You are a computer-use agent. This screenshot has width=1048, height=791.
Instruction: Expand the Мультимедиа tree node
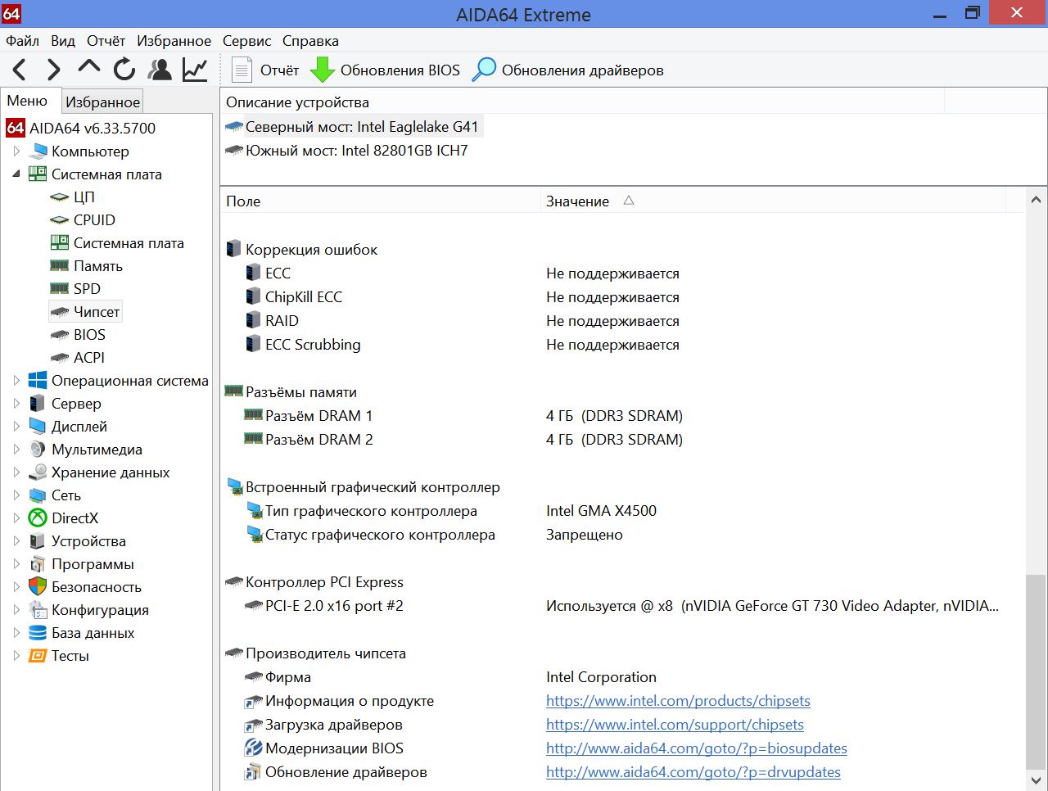coord(16,450)
